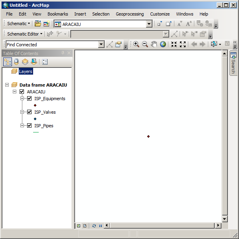This screenshot has width=239, height=239.
Task: Open the Geoprocessing menu
Action: [x=130, y=14]
